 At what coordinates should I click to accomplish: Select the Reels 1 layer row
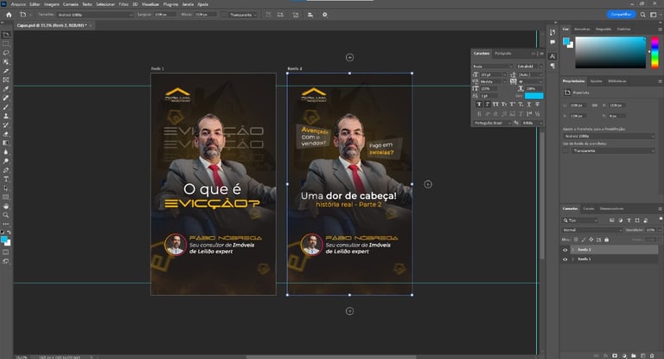point(614,259)
